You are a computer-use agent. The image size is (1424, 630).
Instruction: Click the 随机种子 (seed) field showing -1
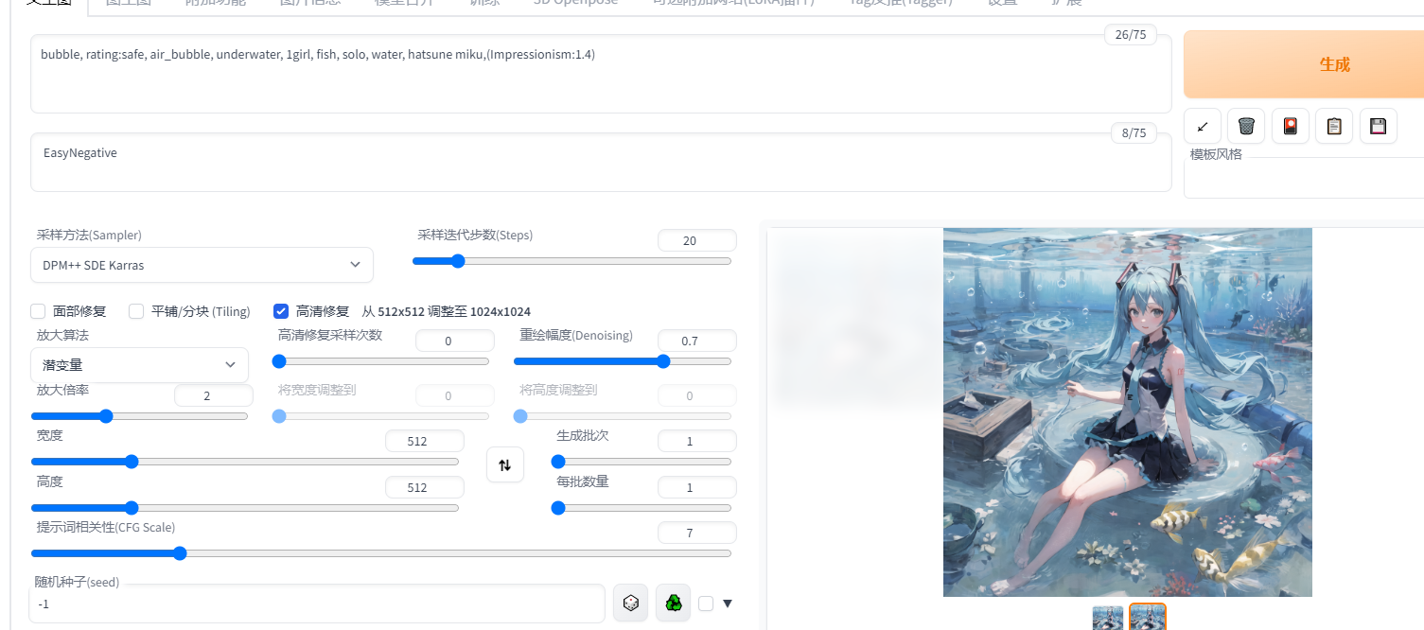coord(317,604)
